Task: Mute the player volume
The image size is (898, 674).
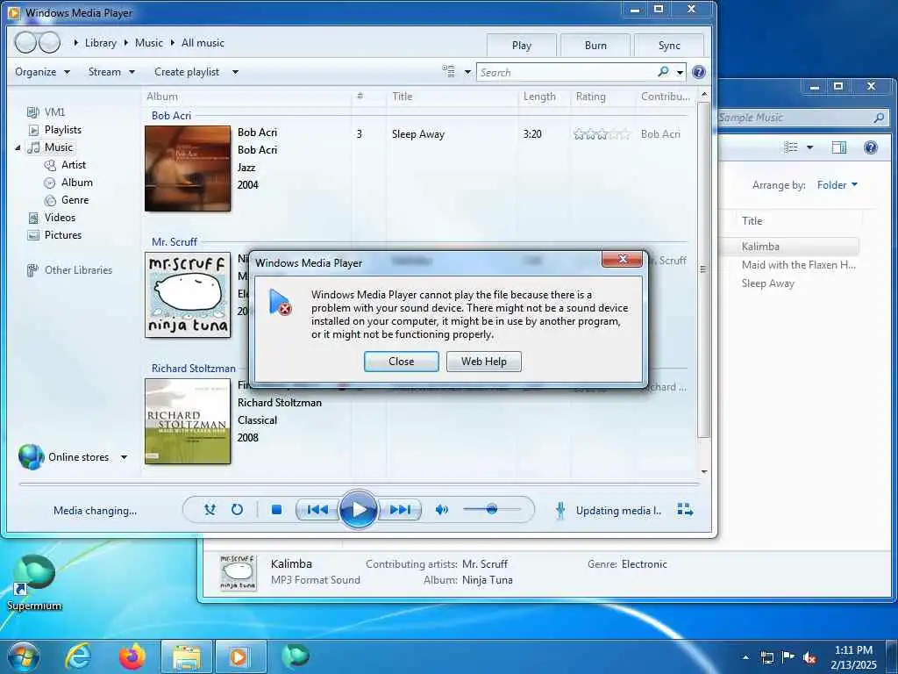Action: coord(442,510)
